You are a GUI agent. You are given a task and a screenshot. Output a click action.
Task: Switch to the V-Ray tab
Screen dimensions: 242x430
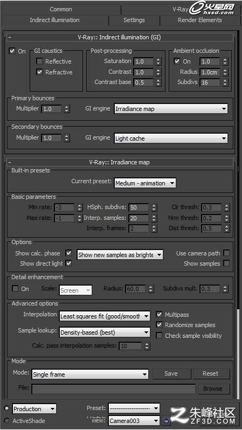tap(180, 9)
